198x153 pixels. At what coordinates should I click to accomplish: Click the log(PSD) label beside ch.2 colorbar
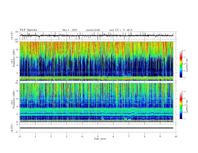click(x=187, y=106)
